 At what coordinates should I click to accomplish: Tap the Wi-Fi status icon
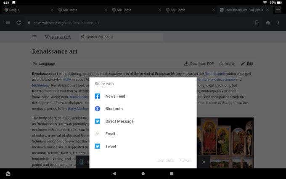(x=265, y=3)
